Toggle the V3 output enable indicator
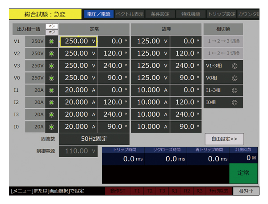The image size is (268, 204). (x=51, y=65)
